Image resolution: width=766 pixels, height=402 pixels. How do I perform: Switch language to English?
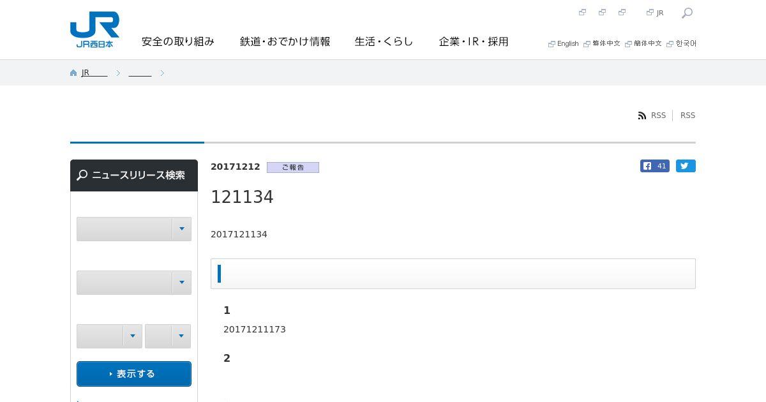(564, 43)
